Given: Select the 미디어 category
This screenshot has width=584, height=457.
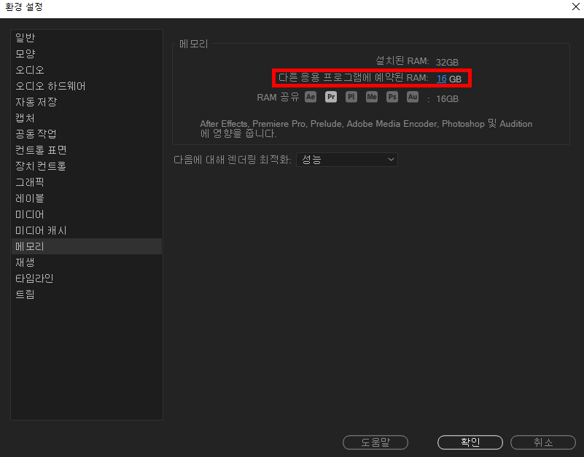Looking at the screenshot, I should [x=87, y=214].
